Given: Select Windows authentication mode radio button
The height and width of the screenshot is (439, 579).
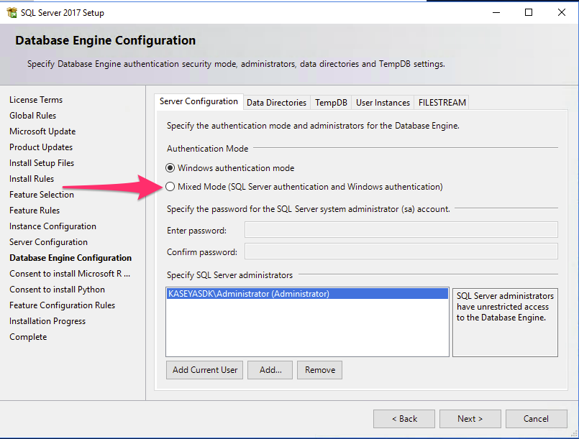Looking at the screenshot, I should 170,168.
